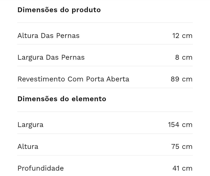Click the 'Largura' row label
The width and height of the screenshot is (210, 176).
(x=30, y=125)
